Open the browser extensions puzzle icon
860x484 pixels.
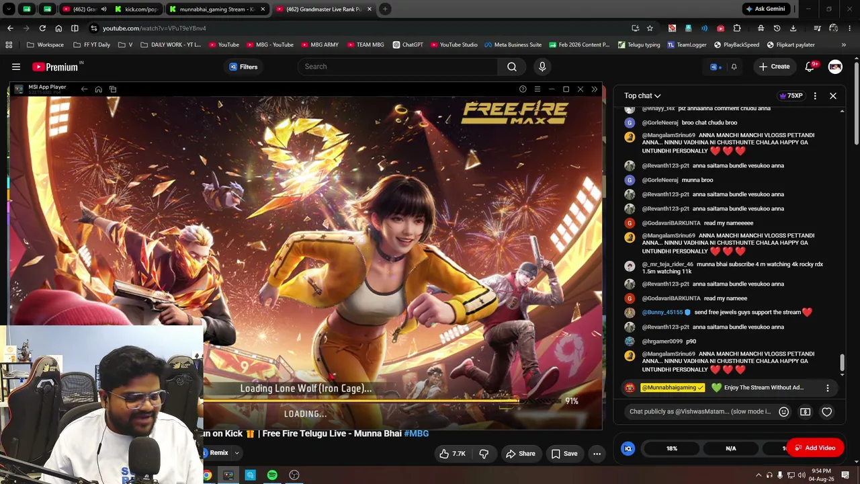(x=737, y=28)
